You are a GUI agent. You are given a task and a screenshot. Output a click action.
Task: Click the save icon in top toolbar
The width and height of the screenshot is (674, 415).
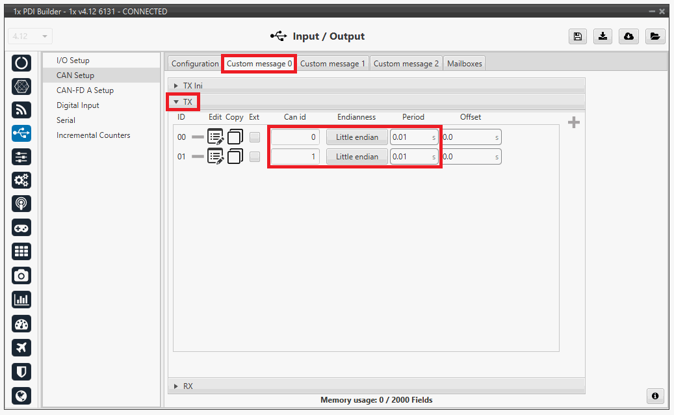pyautogui.click(x=577, y=36)
